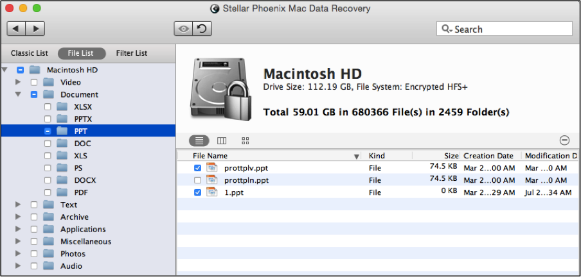Click the round minus icon button
Image resolution: width=581 pixels, height=277 pixels.
(x=564, y=140)
